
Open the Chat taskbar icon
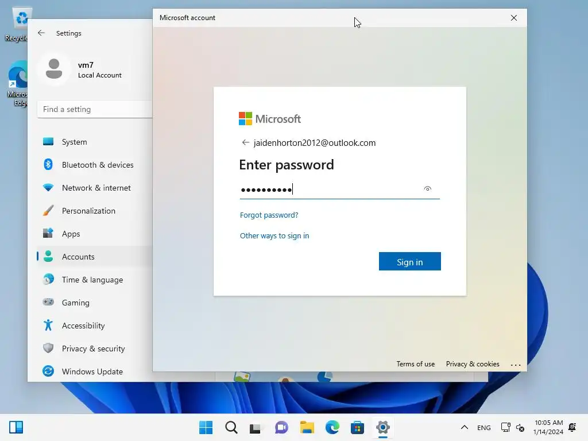coord(281,427)
